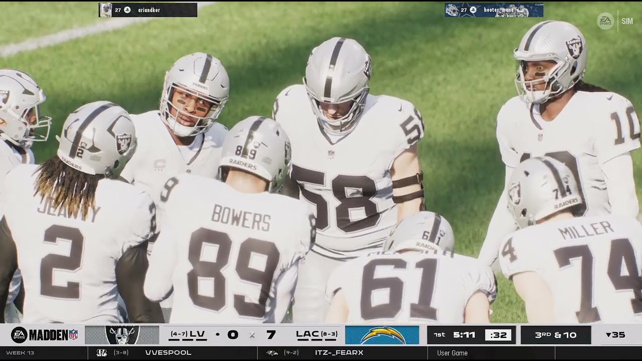Click the PlayStation icon beside hooter_mane
This screenshot has height=361, width=642.
tap(473, 10)
